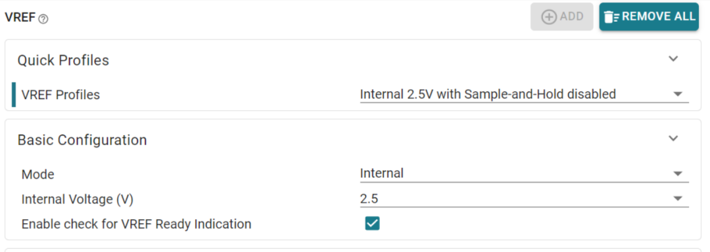Uncheck the VREF Ready Indication checkbox

pos(372,224)
